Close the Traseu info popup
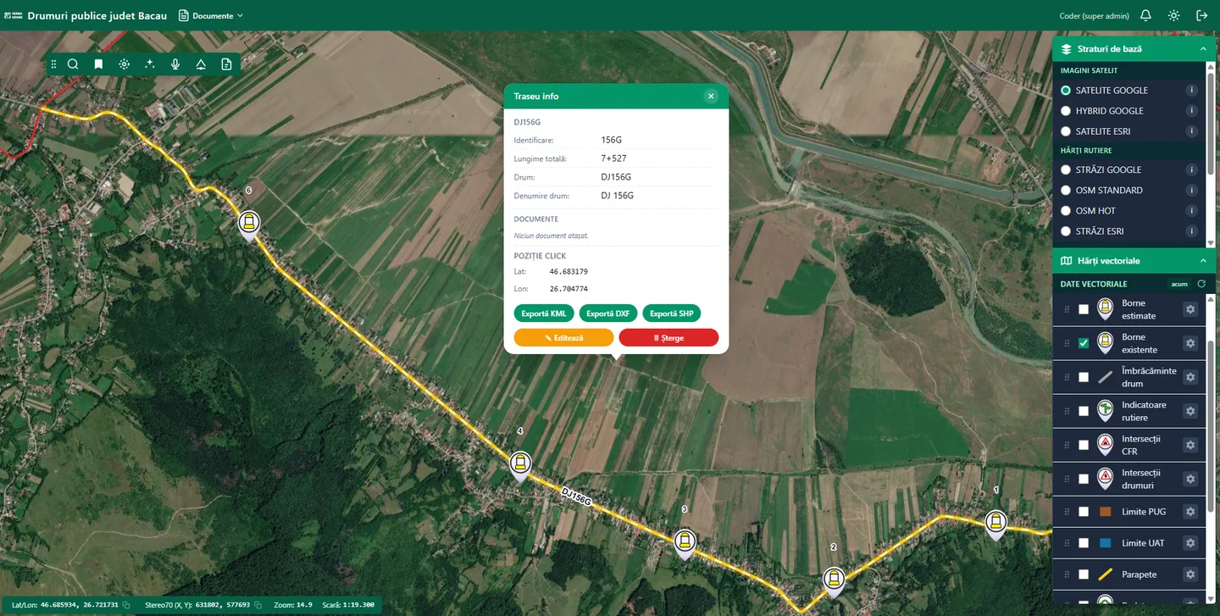The height and width of the screenshot is (616, 1220). 711,97
